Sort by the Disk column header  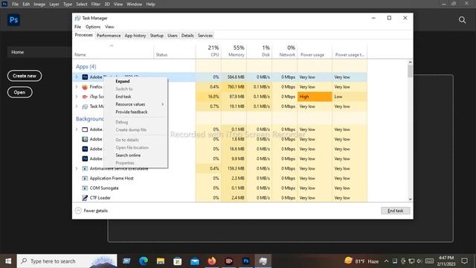(x=259, y=51)
